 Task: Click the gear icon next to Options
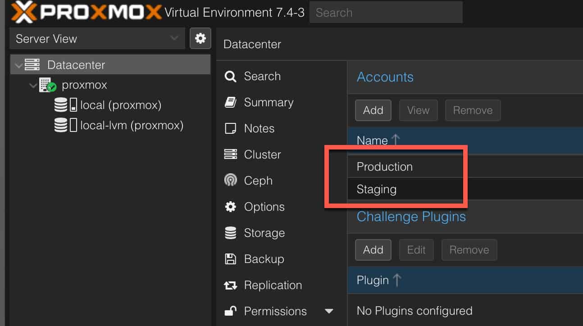[x=230, y=207]
